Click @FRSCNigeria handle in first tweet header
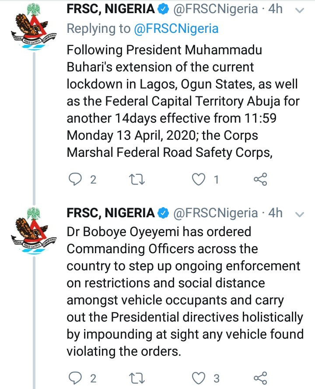315x389 pixels. coord(215,9)
